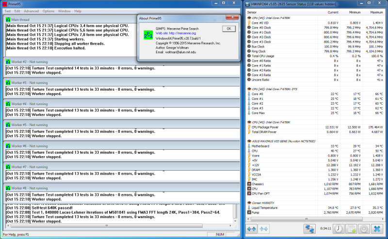Click the Worker #3 window icon
The width and height of the screenshot is (388, 239).
point(8,83)
